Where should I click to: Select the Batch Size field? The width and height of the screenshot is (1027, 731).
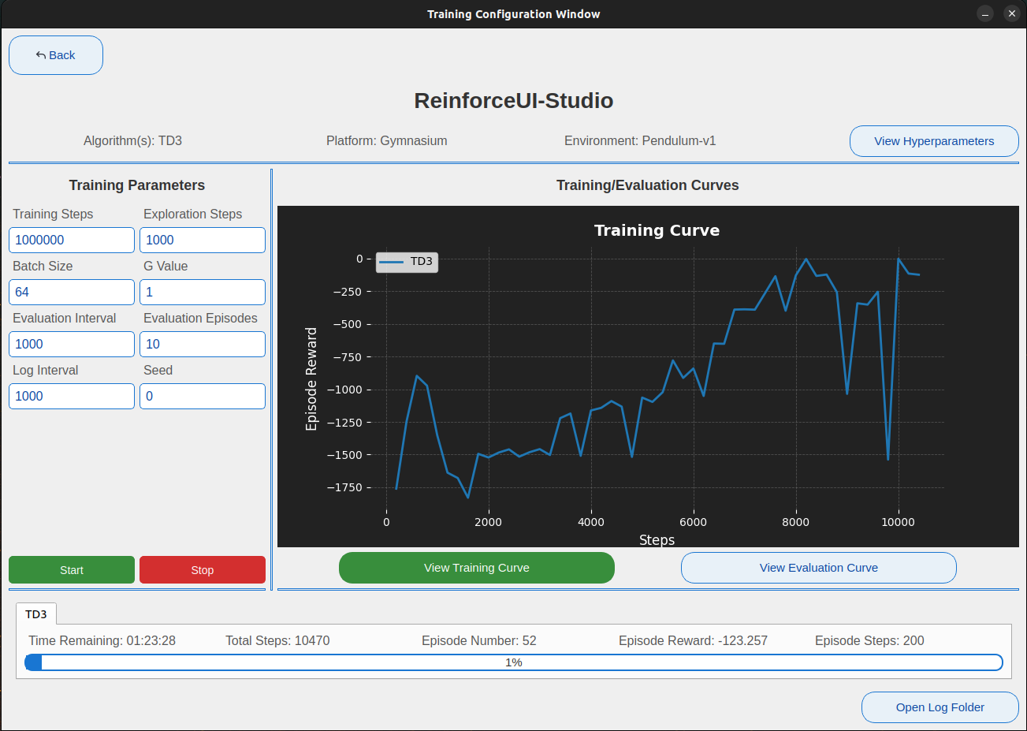point(71,292)
